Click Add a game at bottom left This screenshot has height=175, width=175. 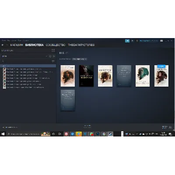(x=10, y=127)
